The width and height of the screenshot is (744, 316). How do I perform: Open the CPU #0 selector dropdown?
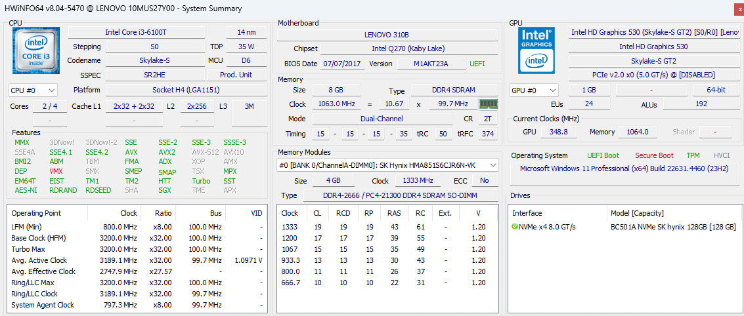pyautogui.click(x=33, y=90)
